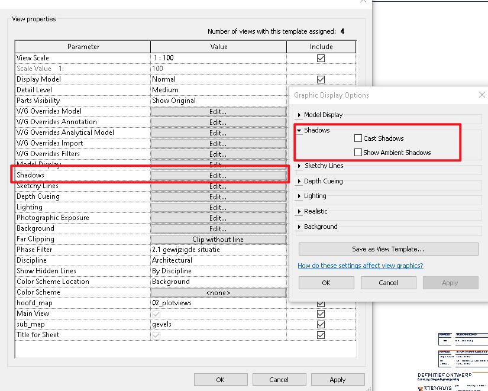Viewport: 488px width, 391px height.
Task: Confirm view properties with OK
Action: 221,379
